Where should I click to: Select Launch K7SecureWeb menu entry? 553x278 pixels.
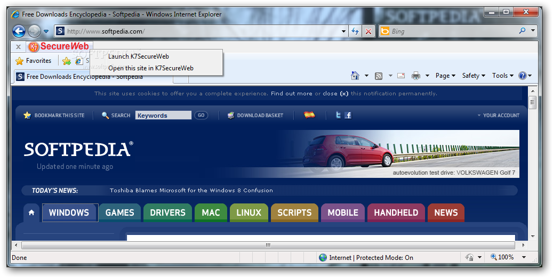pyautogui.click(x=139, y=56)
